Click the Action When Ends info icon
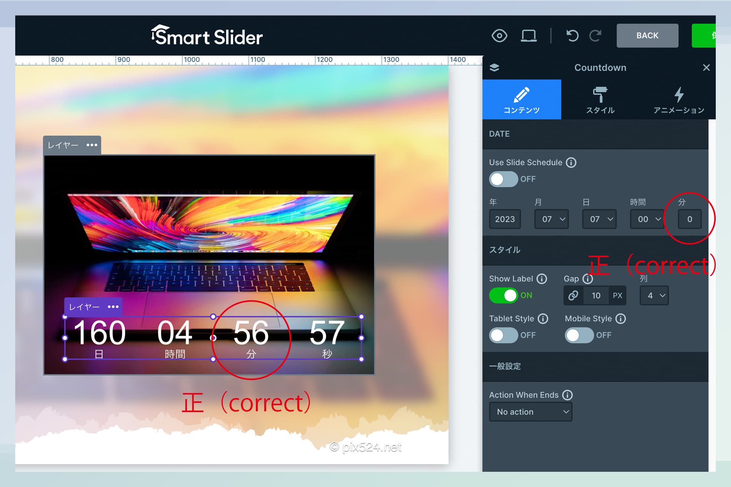Viewport: 731px width, 487px height. click(567, 395)
